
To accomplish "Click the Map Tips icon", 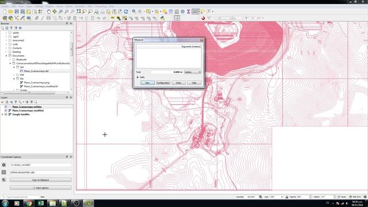I will point(203,11).
